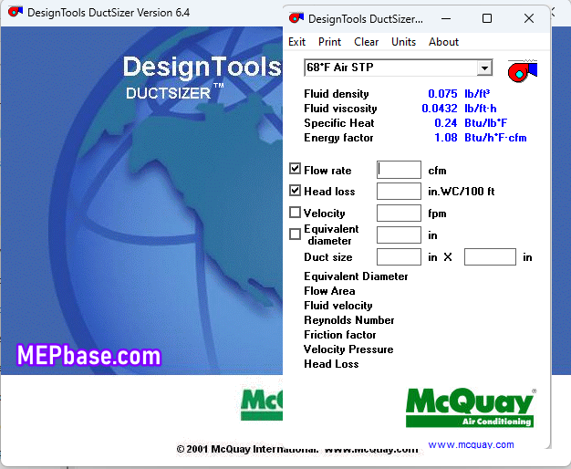Click the DuctSizer title bar app icon

[x=296, y=18]
